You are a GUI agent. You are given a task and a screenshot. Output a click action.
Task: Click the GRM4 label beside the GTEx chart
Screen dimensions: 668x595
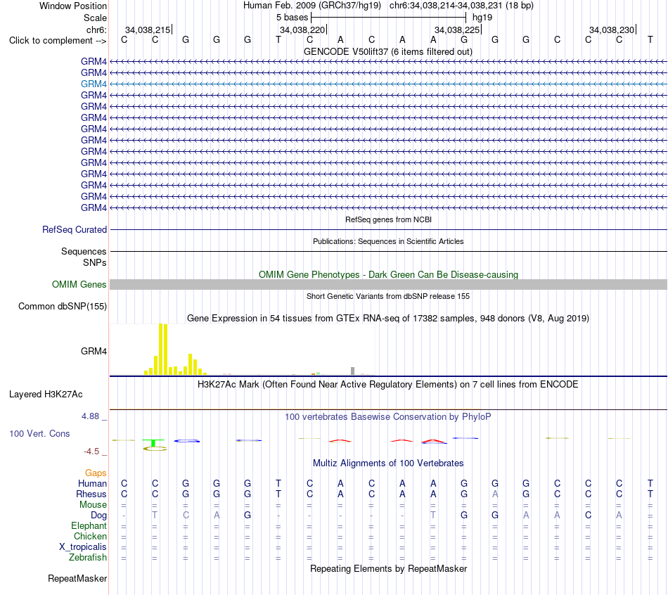point(94,351)
